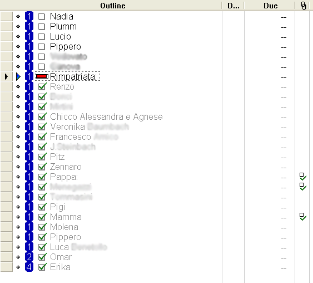Image resolution: width=313 pixels, height=283 pixels.
Task: Click priority badge 1 next to Renzo
Action: (x=29, y=86)
